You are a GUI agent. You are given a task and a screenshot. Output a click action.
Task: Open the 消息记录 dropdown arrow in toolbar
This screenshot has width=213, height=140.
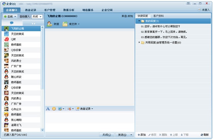coord(92,109)
